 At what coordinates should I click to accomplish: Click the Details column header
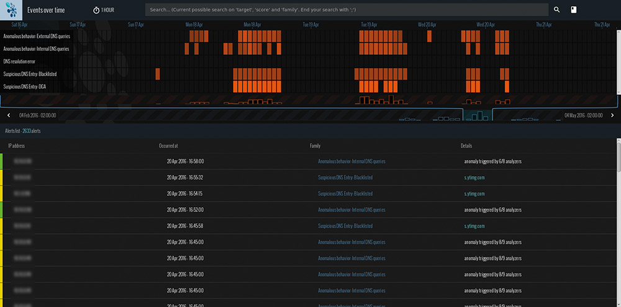pos(466,146)
